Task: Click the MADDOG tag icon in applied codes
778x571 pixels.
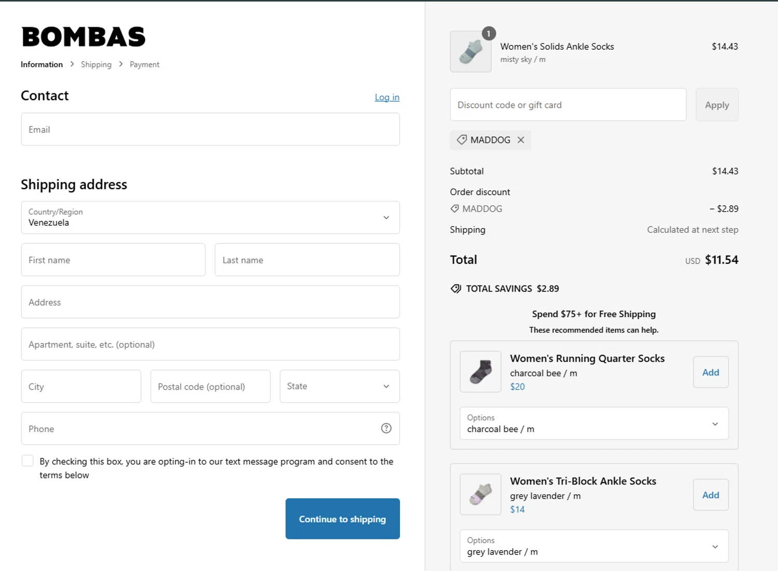Action: pyautogui.click(x=462, y=139)
